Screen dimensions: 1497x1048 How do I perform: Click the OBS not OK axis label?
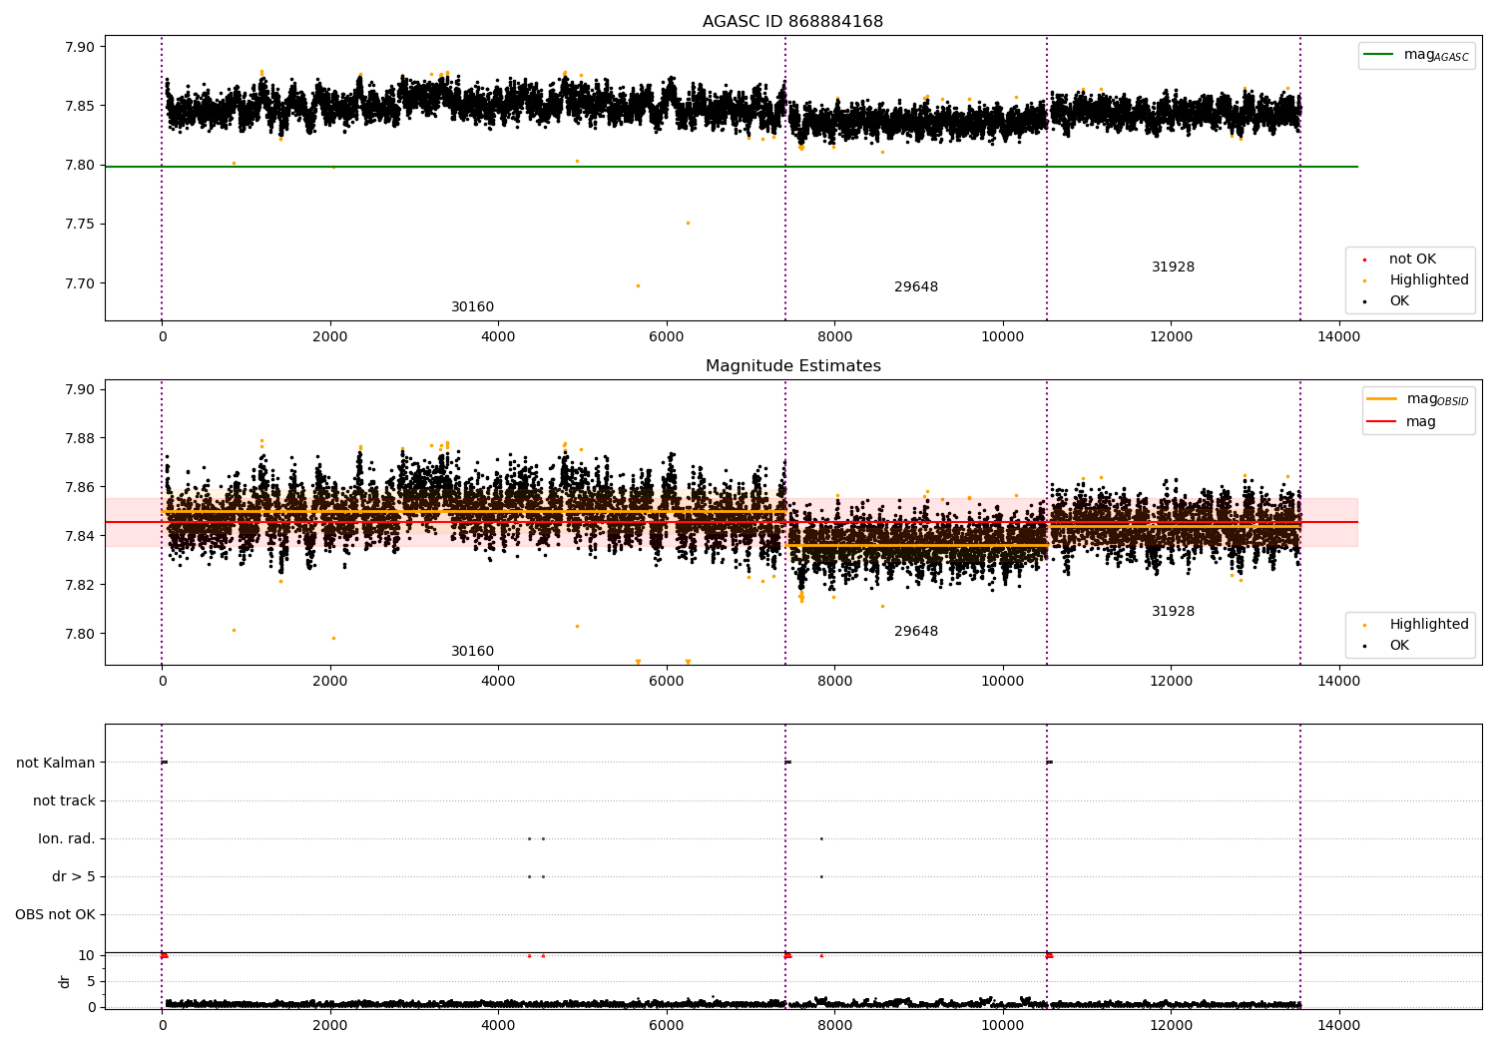click(55, 915)
